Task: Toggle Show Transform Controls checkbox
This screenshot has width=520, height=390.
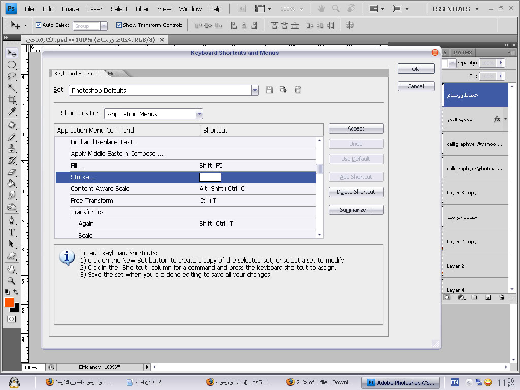Action: coord(119,25)
